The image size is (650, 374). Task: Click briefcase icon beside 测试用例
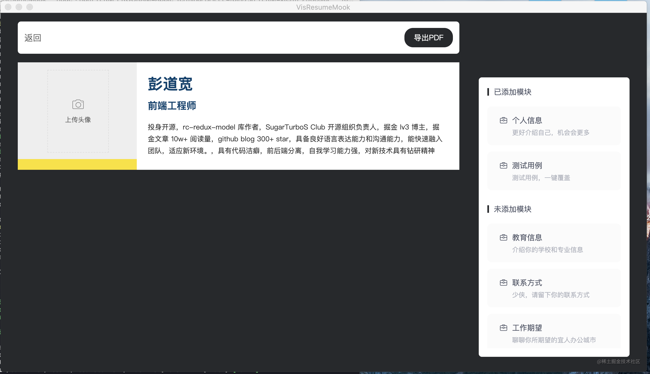[x=503, y=166]
